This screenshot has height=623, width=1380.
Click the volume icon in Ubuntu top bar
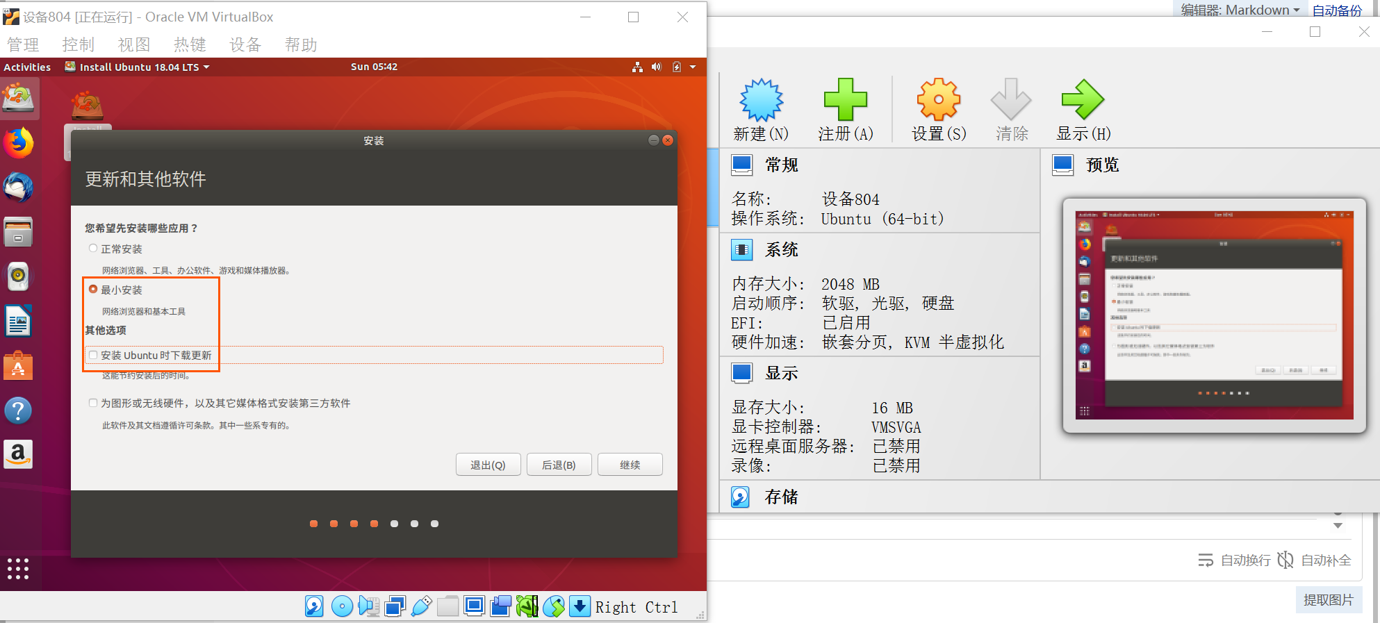point(657,67)
